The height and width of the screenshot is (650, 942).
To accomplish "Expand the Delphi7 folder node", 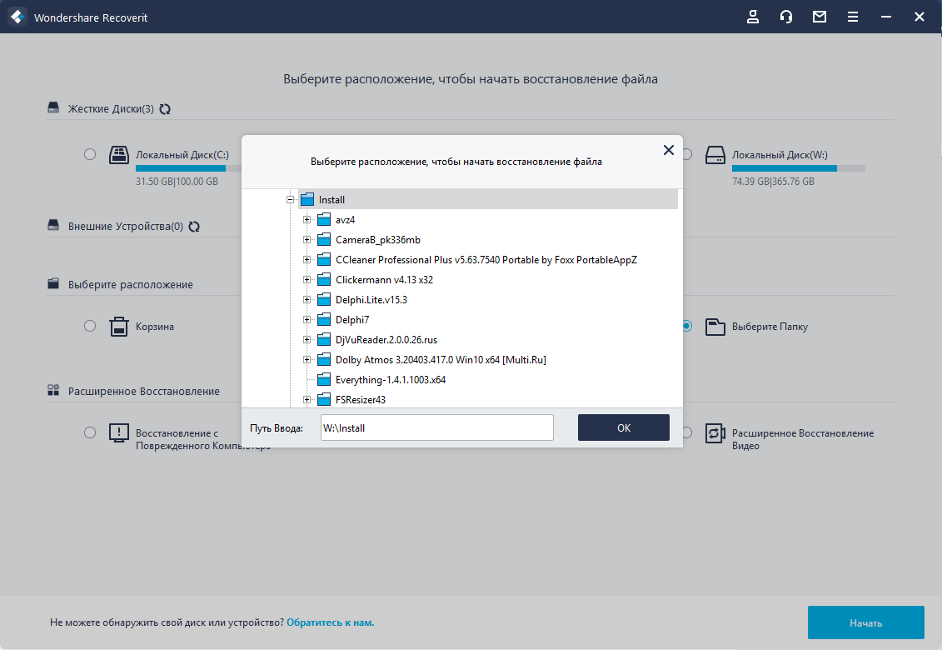I will pyautogui.click(x=307, y=319).
